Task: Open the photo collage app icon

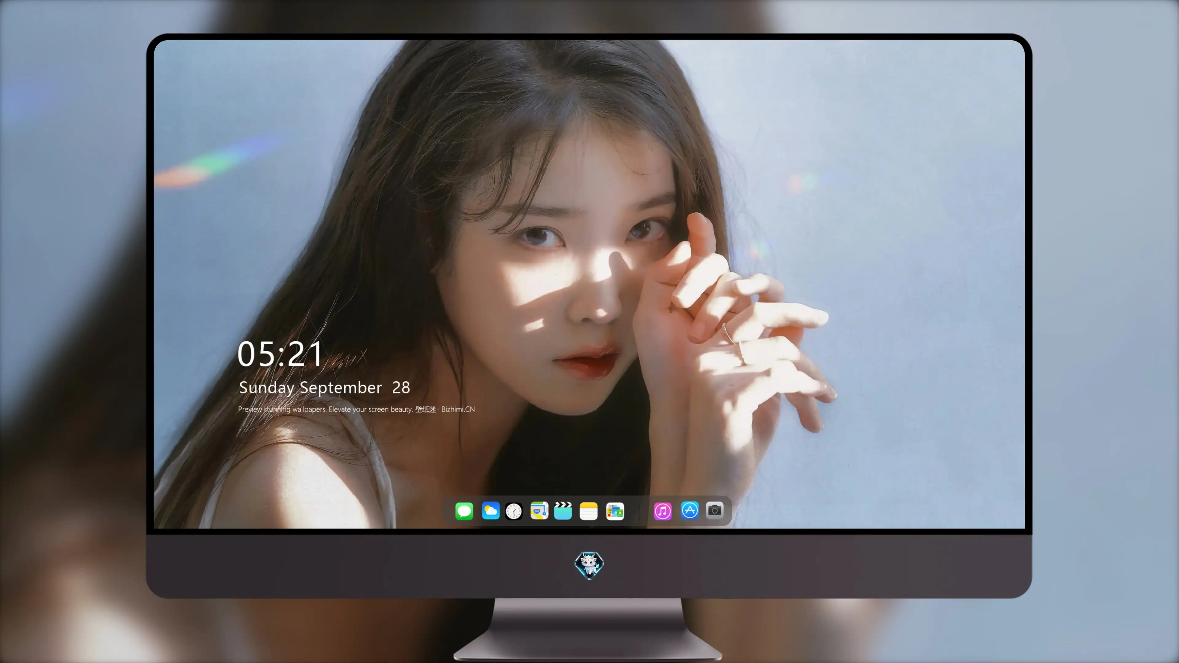Action: [615, 511]
